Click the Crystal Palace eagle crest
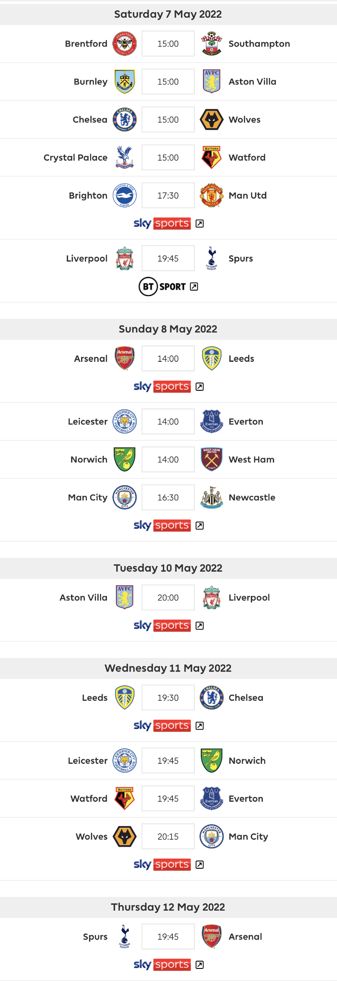The width and height of the screenshot is (337, 981). (x=125, y=158)
